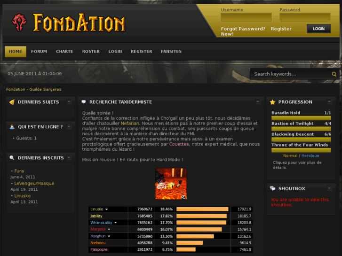The image size is (342, 256).
Task: Expand the Whimsicality row dropdown arrow
Action: (116, 223)
